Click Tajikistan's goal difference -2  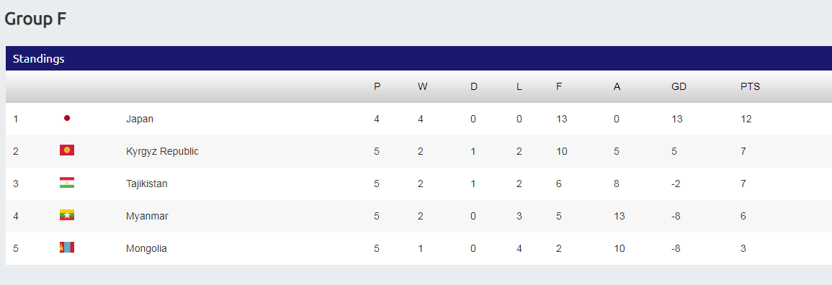point(676,184)
